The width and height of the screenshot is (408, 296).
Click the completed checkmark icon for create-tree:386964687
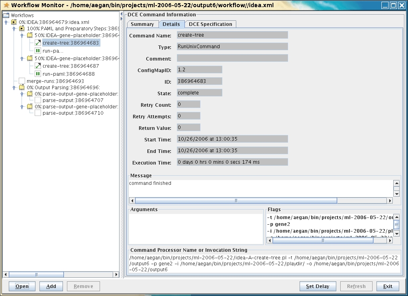[x=38, y=66]
